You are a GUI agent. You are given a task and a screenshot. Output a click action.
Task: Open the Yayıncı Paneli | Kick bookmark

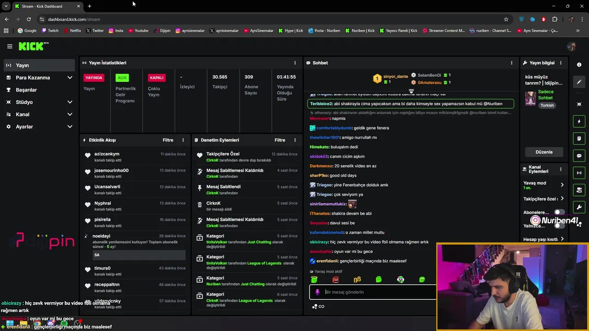(x=398, y=31)
